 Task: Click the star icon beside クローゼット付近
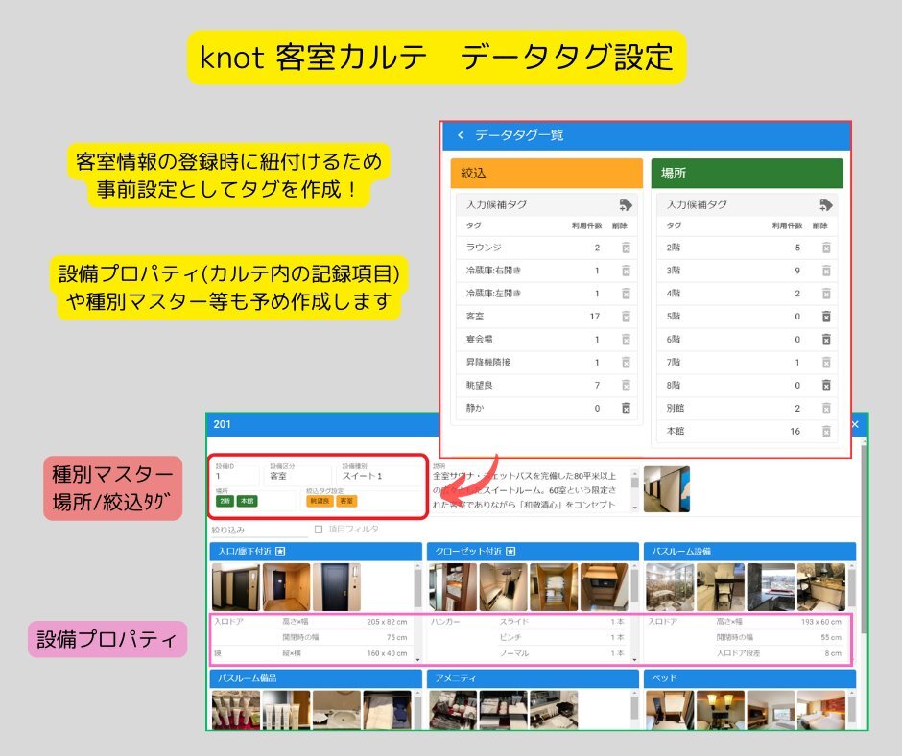point(510,552)
